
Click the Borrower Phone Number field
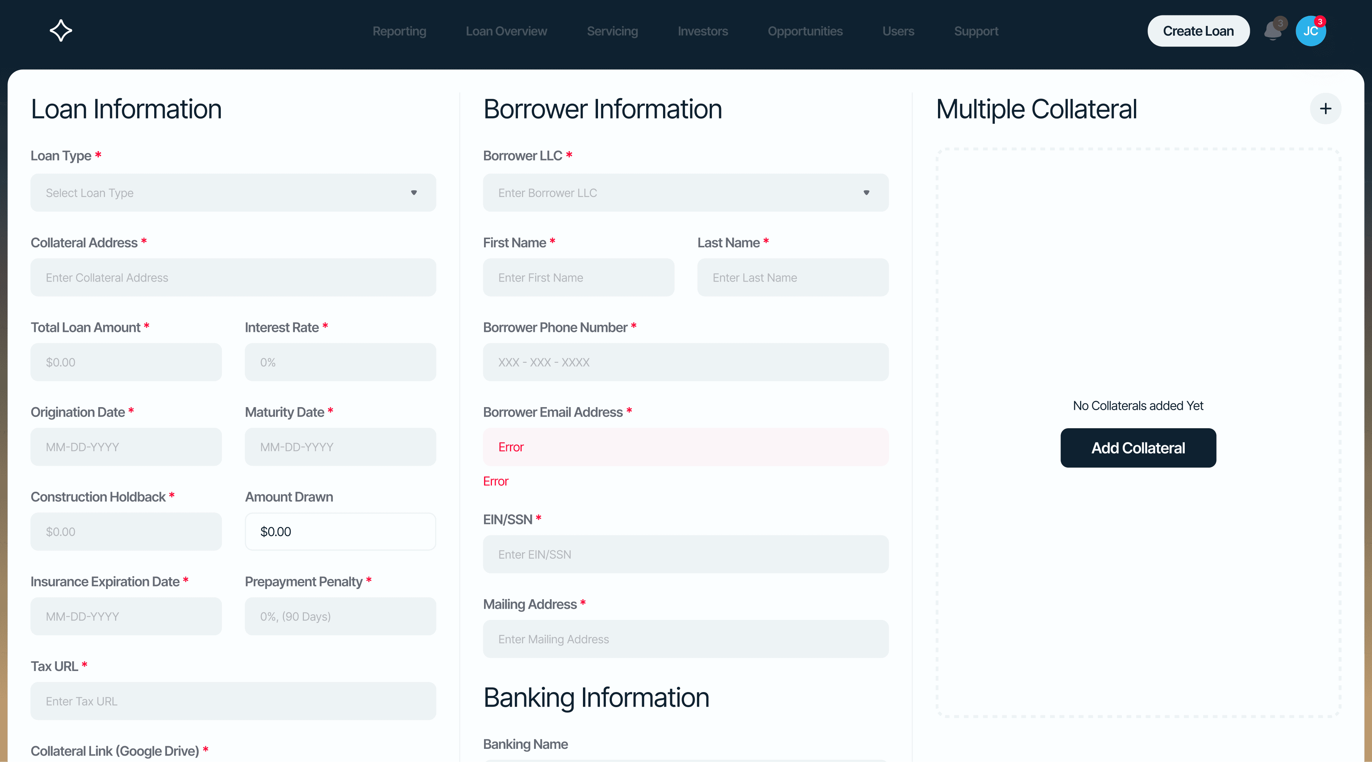tap(686, 362)
